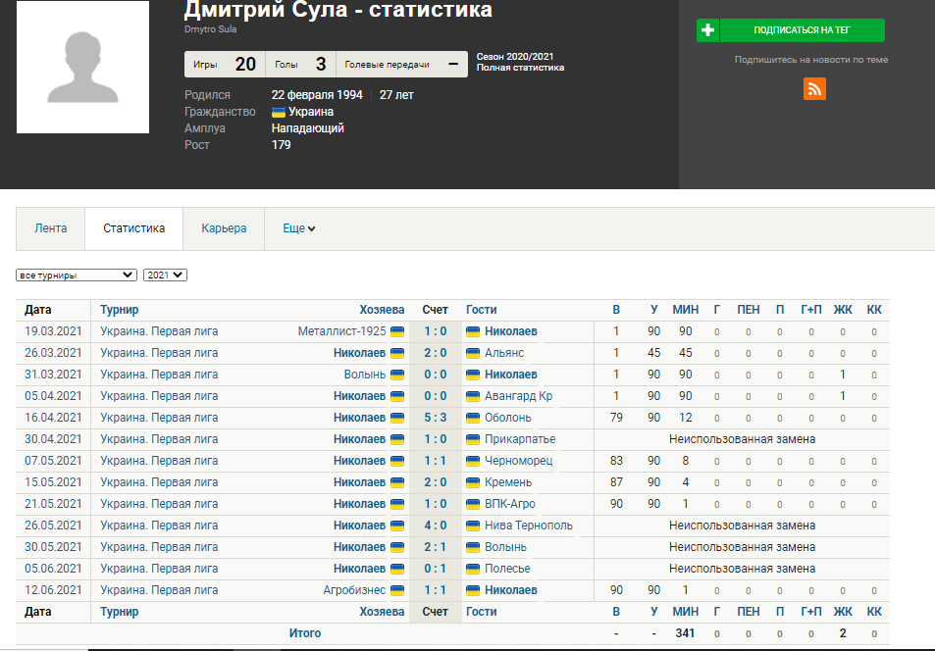This screenshot has height=651, width=935.
Task: Click the player's placeholder avatar photo
Action: tap(82, 68)
